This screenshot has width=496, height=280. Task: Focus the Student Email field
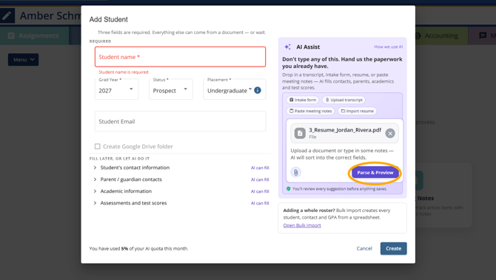(181, 121)
